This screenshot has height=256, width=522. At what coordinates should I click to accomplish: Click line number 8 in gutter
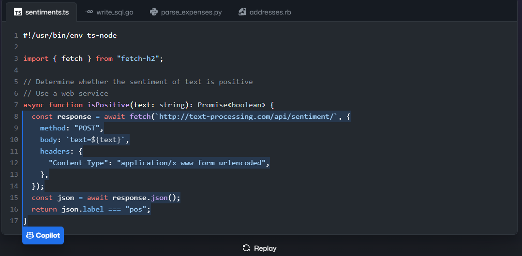click(16, 117)
